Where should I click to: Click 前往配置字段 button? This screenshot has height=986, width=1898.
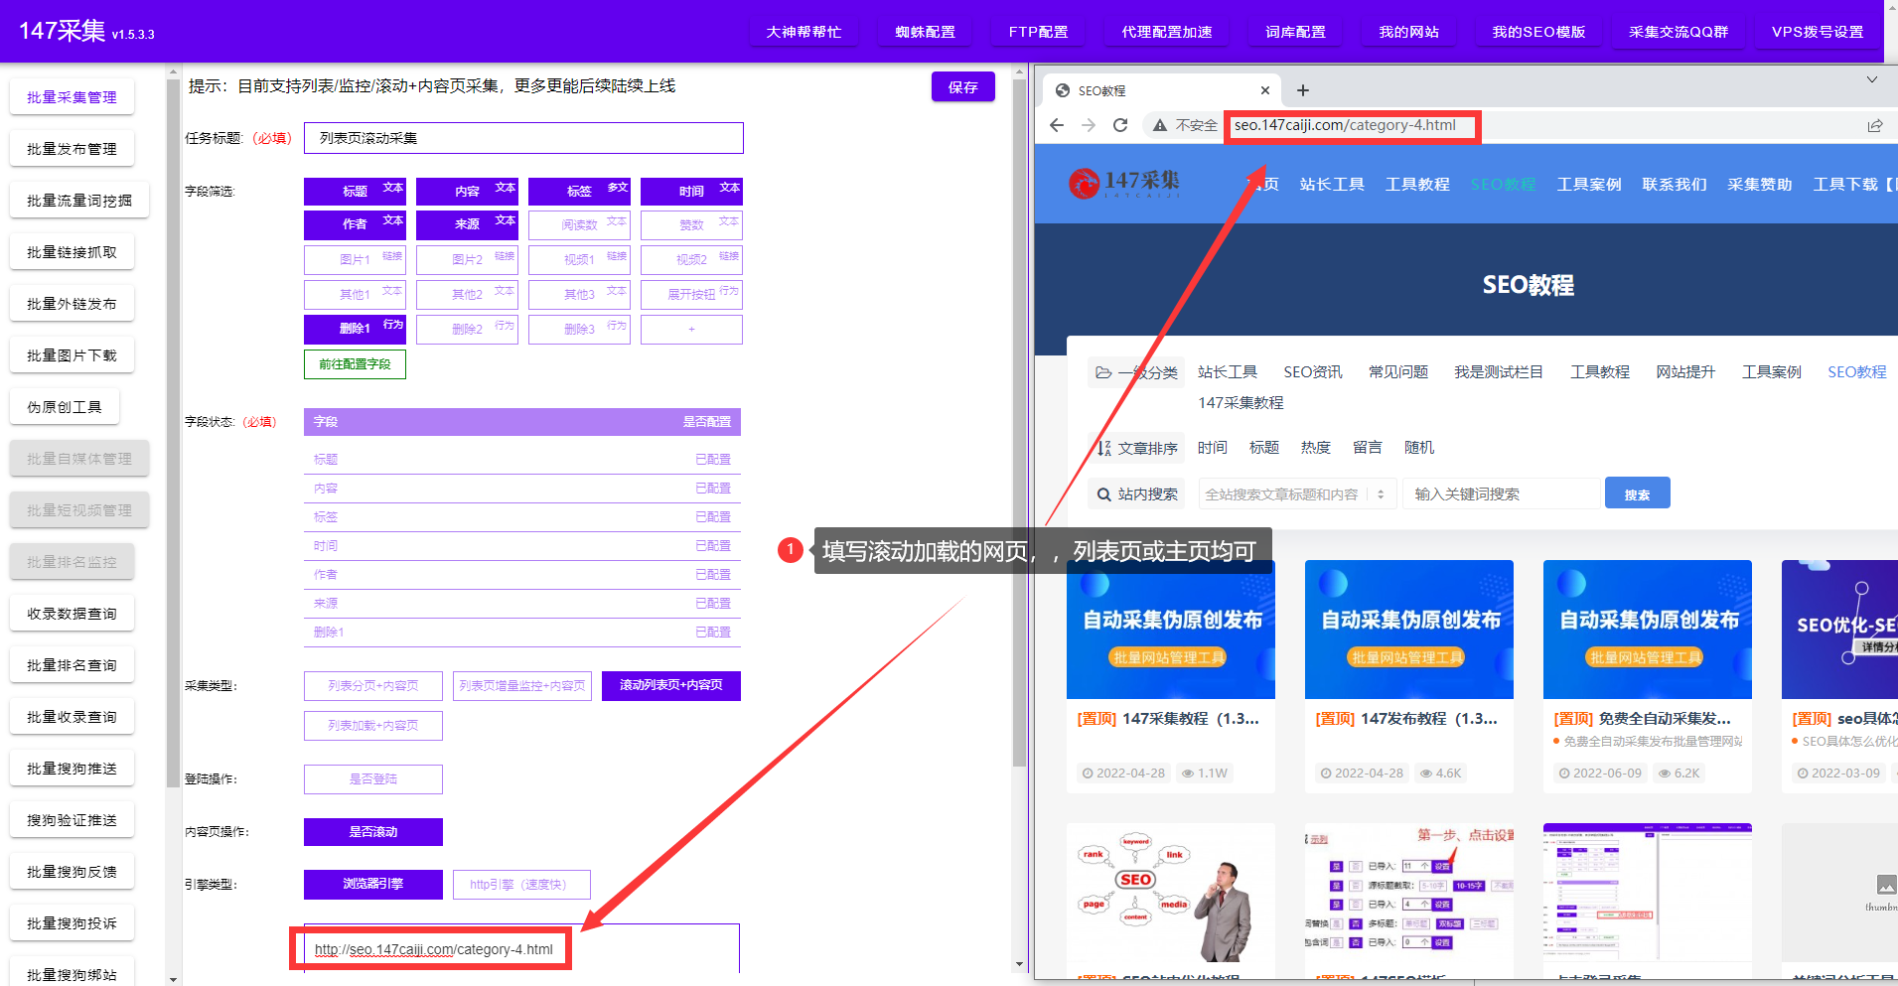[355, 364]
